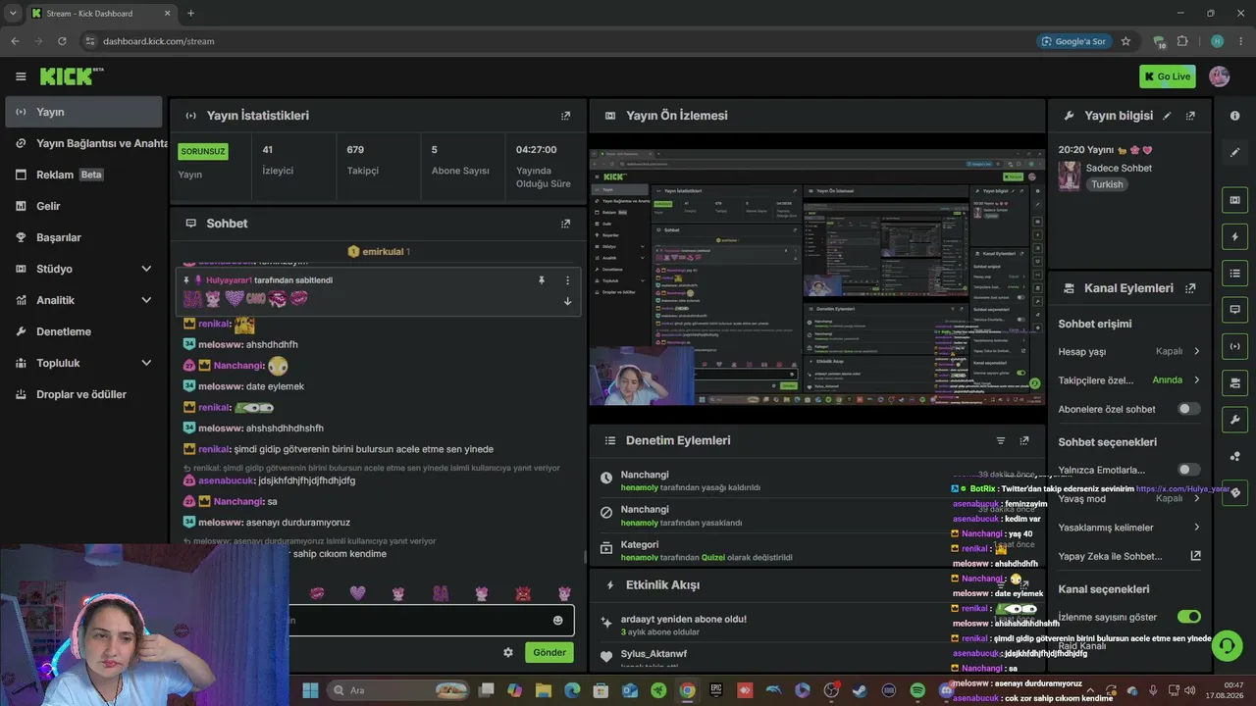Open Gelir sidebar item
Screen dimensions: 1256x706
(x=83, y=206)
